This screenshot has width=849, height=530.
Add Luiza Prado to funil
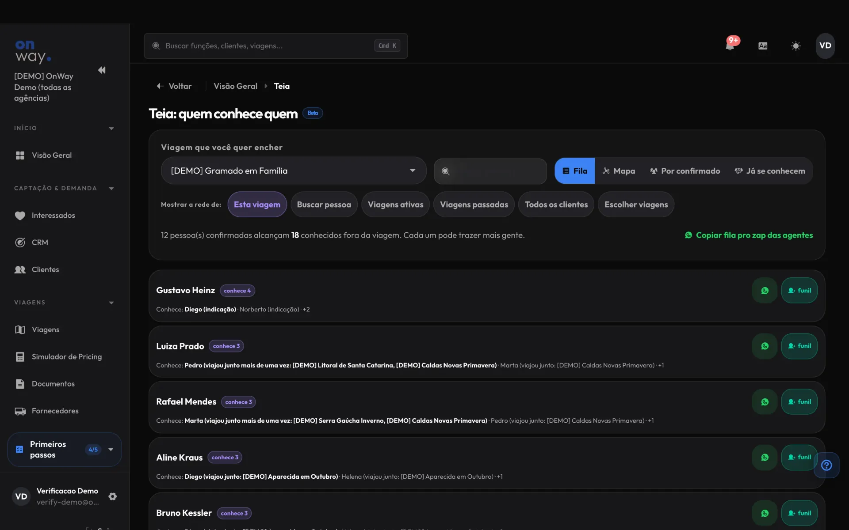(799, 346)
